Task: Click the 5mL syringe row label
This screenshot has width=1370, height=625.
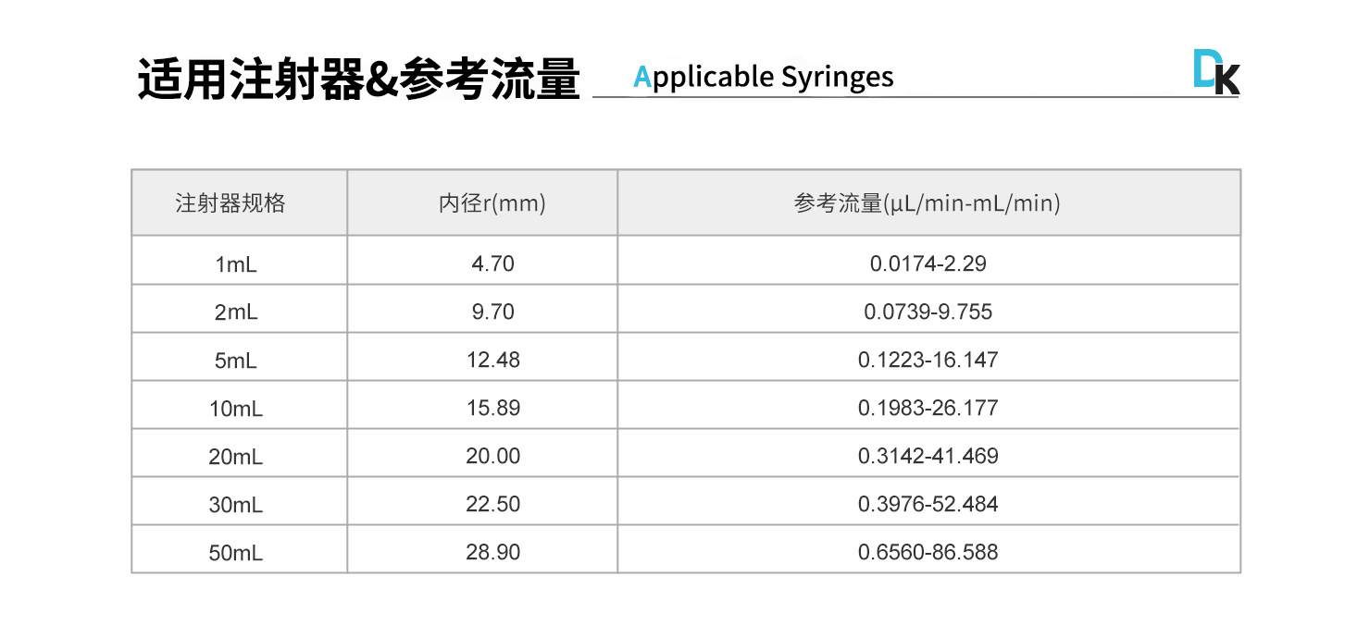Action: 236,361
